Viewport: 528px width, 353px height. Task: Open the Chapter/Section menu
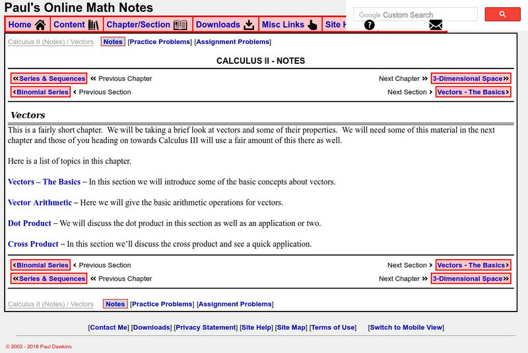pyautogui.click(x=148, y=24)
